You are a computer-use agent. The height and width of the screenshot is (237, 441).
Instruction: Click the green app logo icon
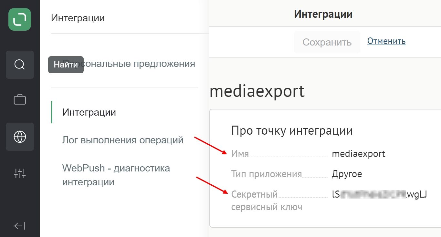coord(20,19)
